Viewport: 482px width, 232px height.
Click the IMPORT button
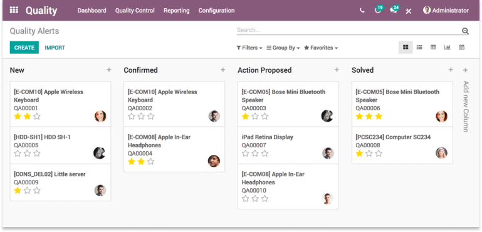tap(55, 48)
